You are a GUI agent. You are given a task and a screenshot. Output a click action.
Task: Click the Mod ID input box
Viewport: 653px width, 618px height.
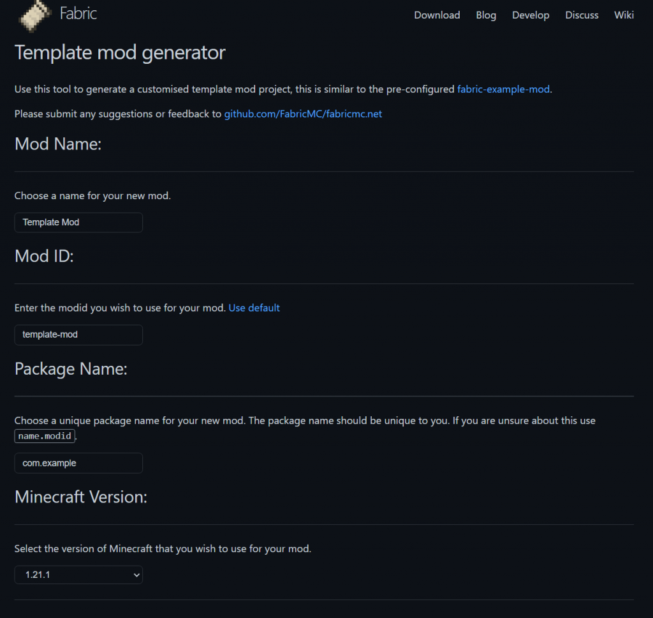coord(78,335)
